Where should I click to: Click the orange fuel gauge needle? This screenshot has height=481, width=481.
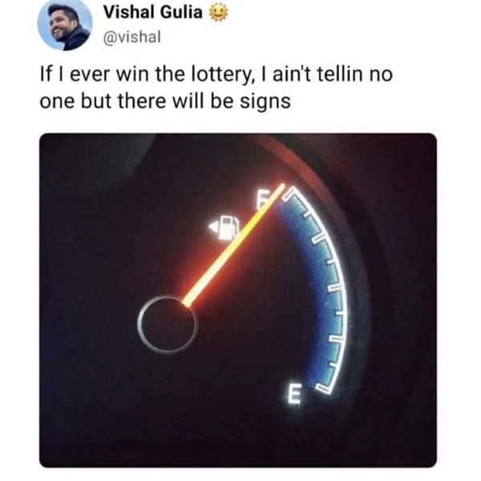click(233, 245)
